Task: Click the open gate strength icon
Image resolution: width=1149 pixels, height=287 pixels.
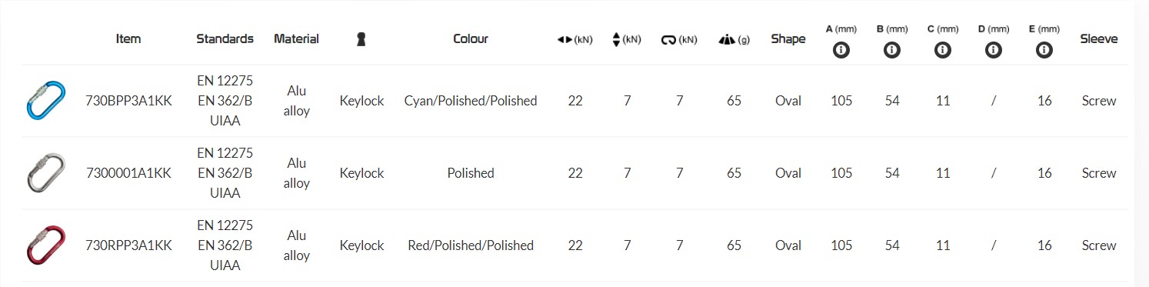Action: pos(668,40)
